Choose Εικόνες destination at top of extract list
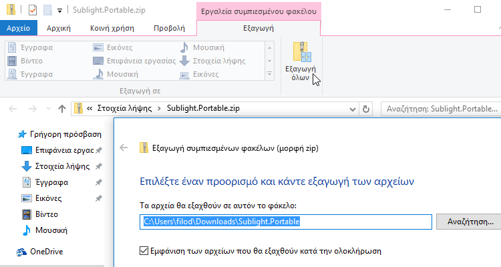 [x=113, y=47]
